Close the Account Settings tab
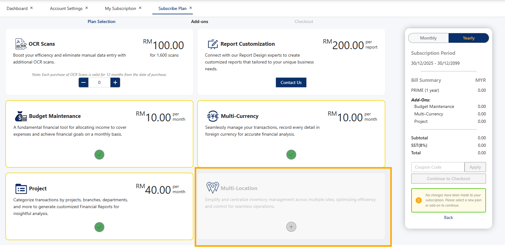Image resolution: width=505 pixels, height=247 pixels. click(87, 8)
